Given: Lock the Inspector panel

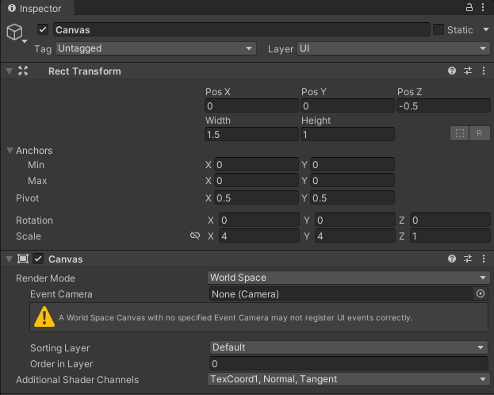Looking at the screenshot, I should click(469, 7).
